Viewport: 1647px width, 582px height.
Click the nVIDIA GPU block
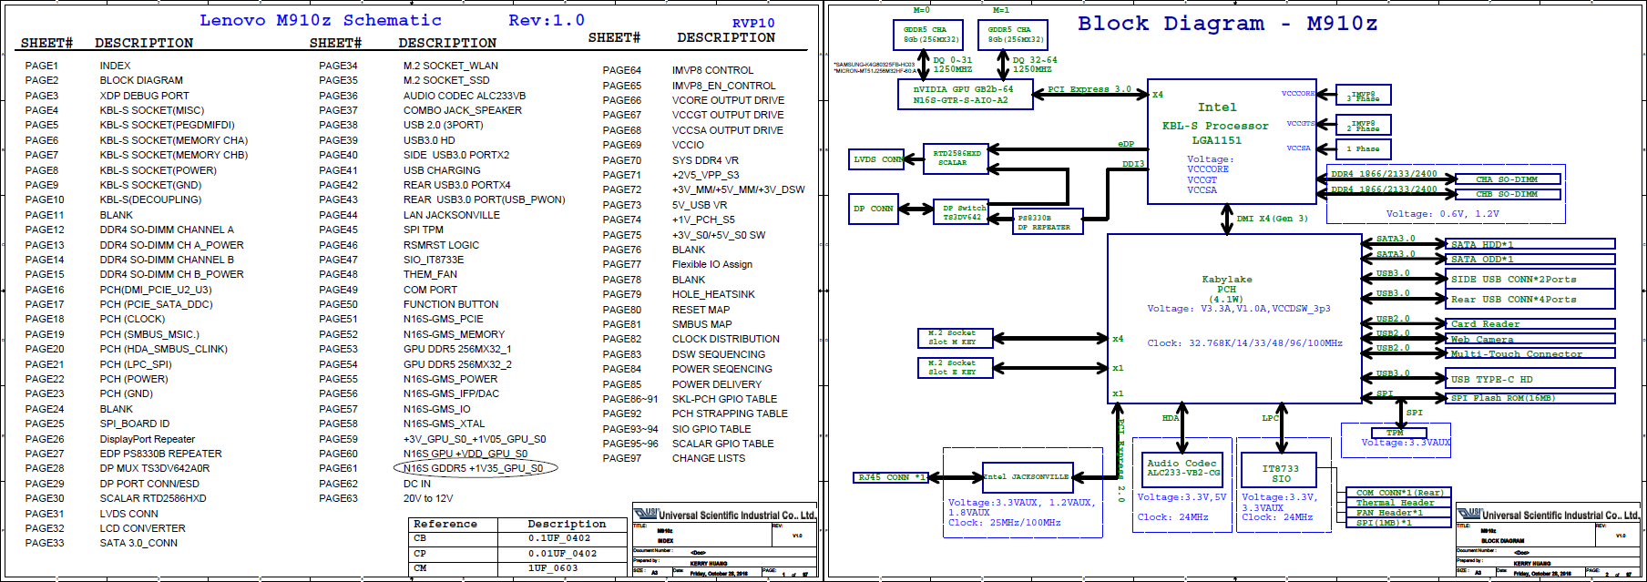coord(966,95)
